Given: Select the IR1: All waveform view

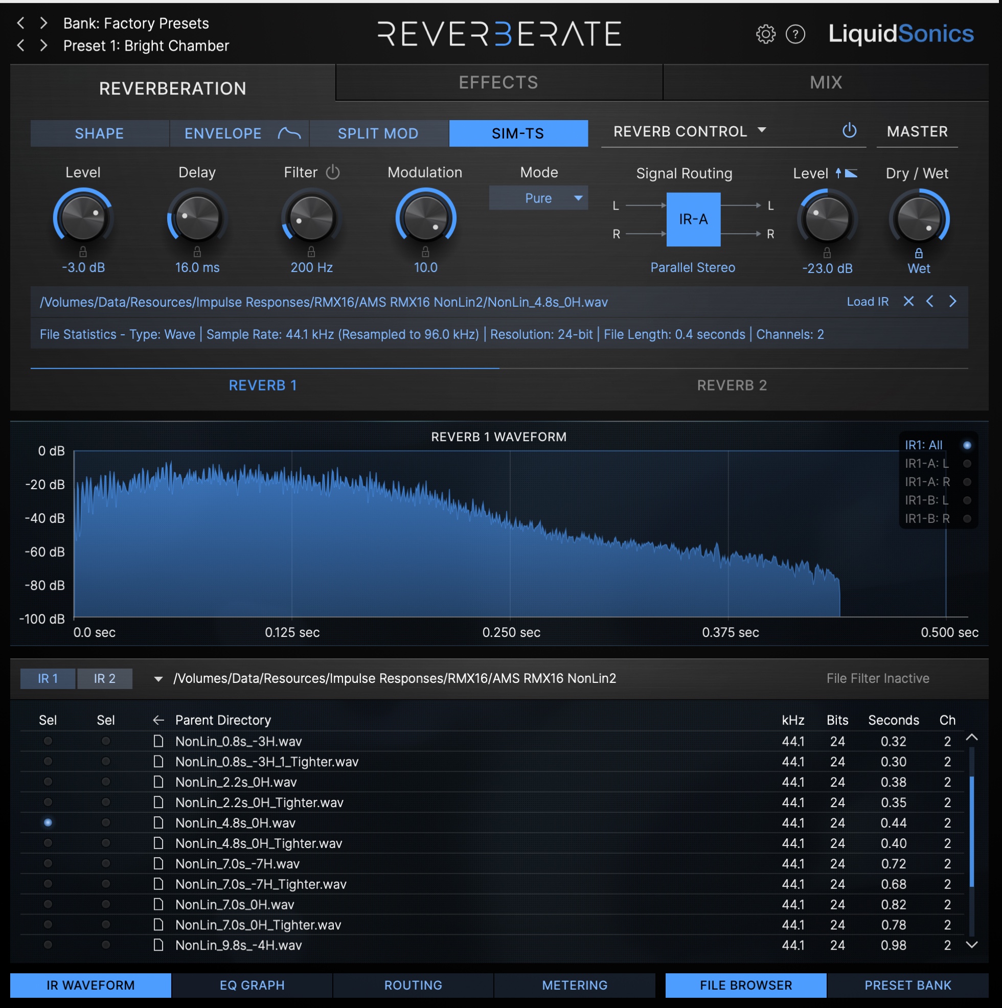Looking at the screenshot, I should (x=967, y=445).
